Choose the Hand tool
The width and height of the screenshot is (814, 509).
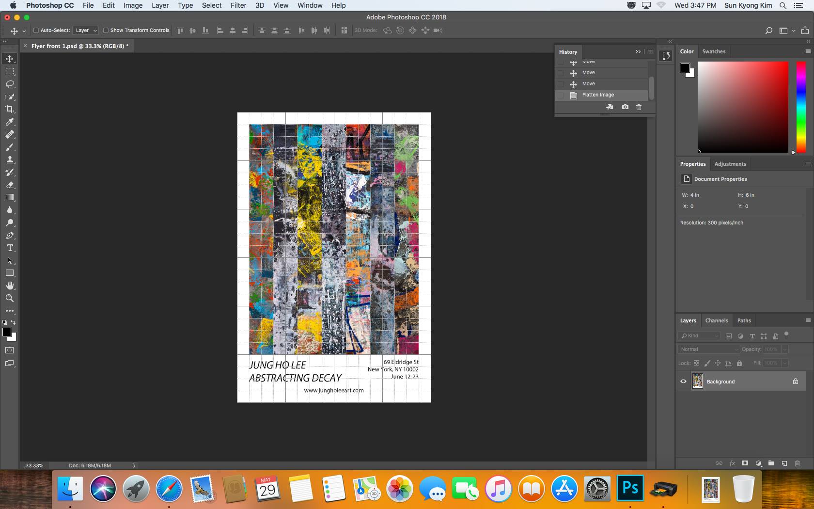pyautogui.click(x=10, y=286)
